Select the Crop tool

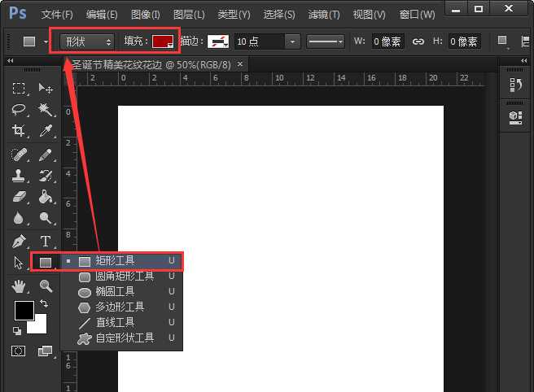19,131
